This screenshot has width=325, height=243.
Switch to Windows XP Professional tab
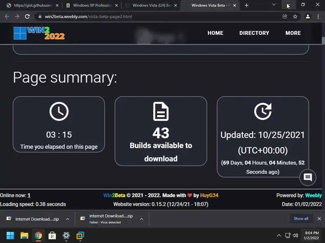click(x=92, y=5)
